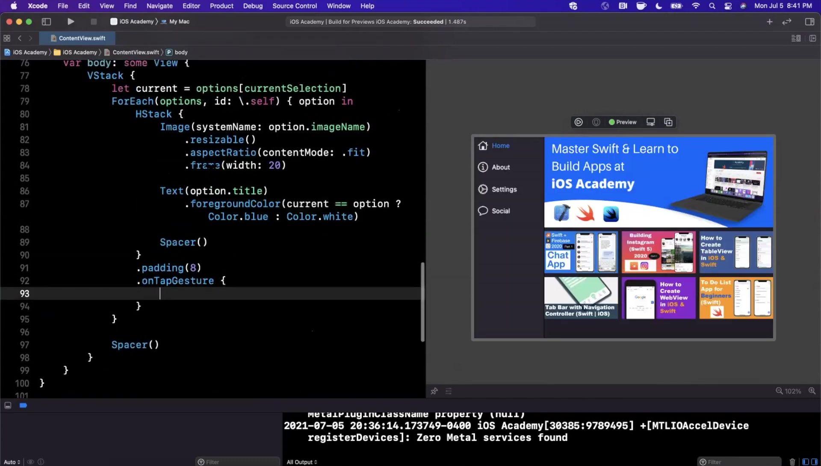Open the Source Control menu

pos(295,6)
